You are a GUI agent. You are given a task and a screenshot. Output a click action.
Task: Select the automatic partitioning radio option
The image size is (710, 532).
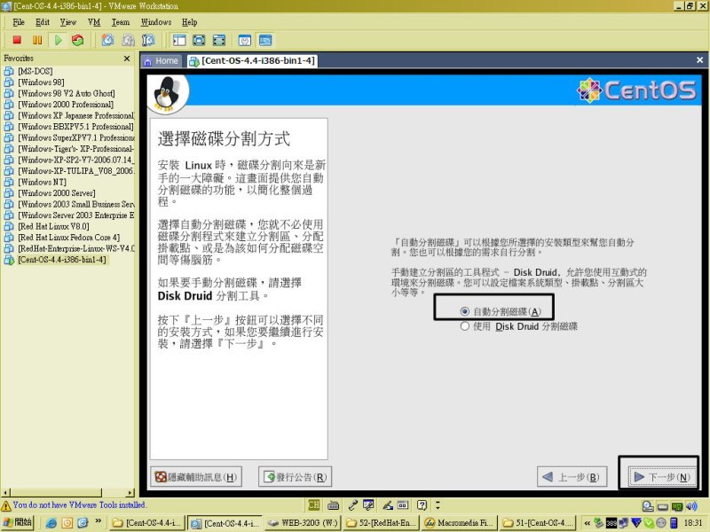(x=501, y=312)
